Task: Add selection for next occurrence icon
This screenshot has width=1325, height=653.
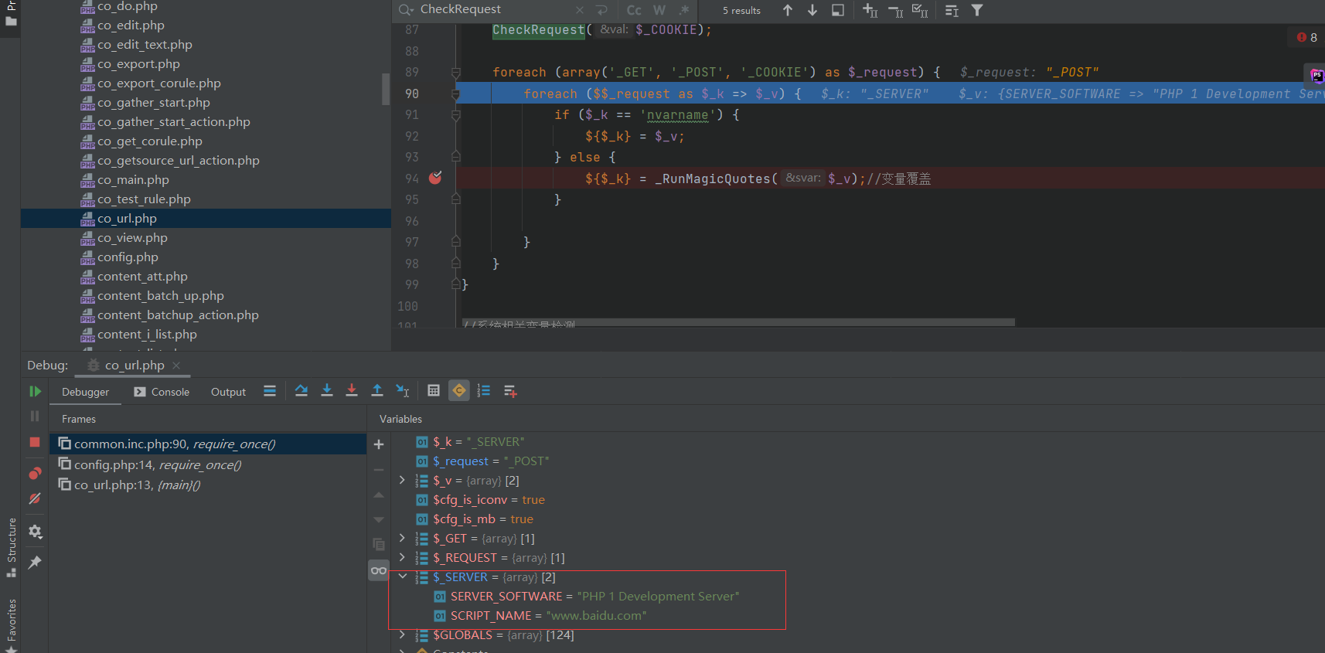Action: (870, 10)
